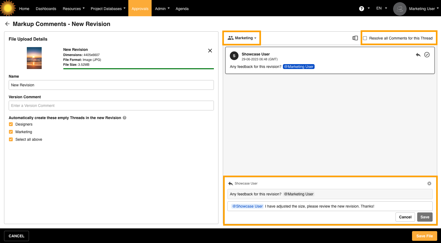Click the orange Save File button
This screenshot has height=243, width=441.
point(424,236)
